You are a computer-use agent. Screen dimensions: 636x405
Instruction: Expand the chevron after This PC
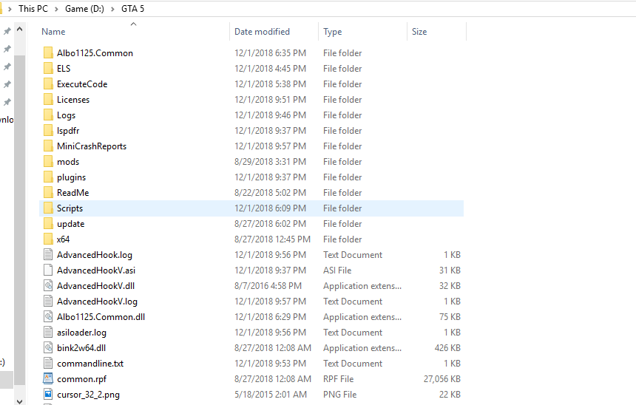[56, 9]
